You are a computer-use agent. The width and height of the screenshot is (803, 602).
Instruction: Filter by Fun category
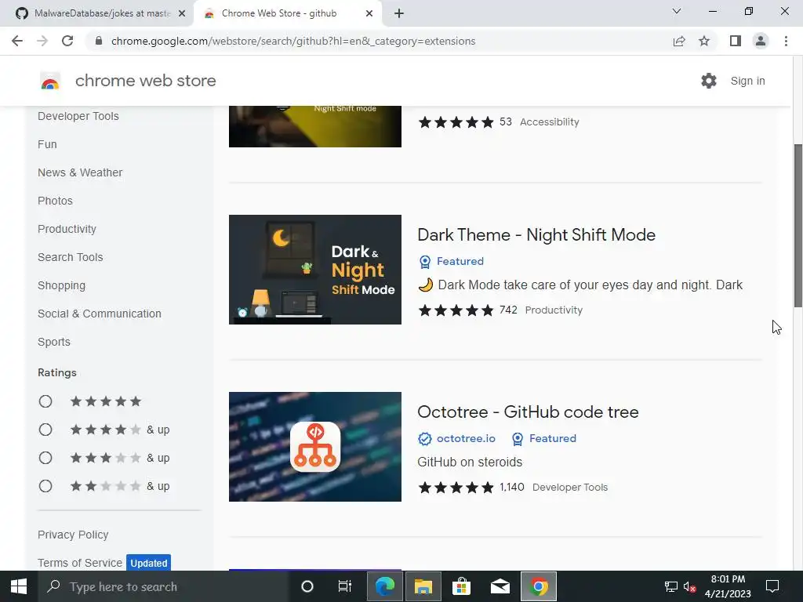(47, 144)
